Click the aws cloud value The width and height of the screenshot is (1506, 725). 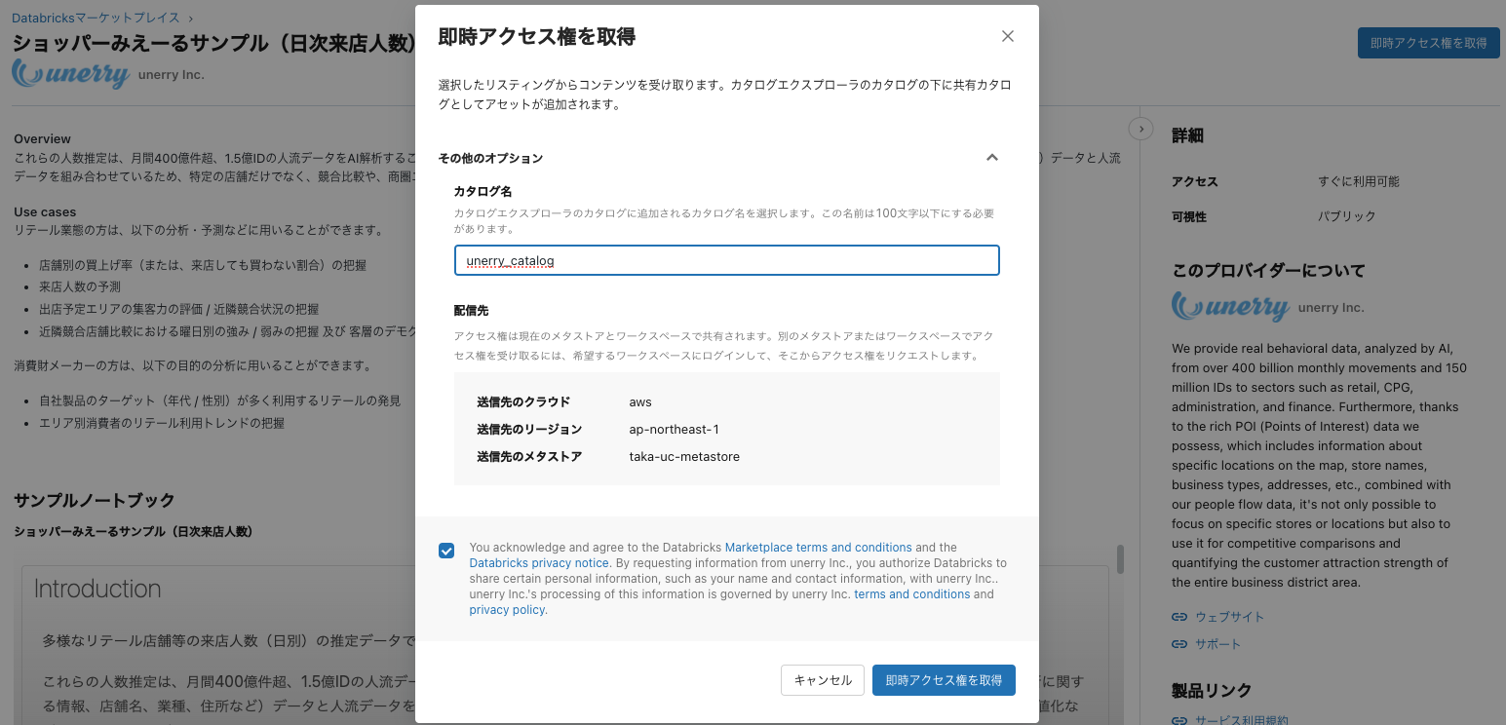pyautogui.click(x=640, y=401)
